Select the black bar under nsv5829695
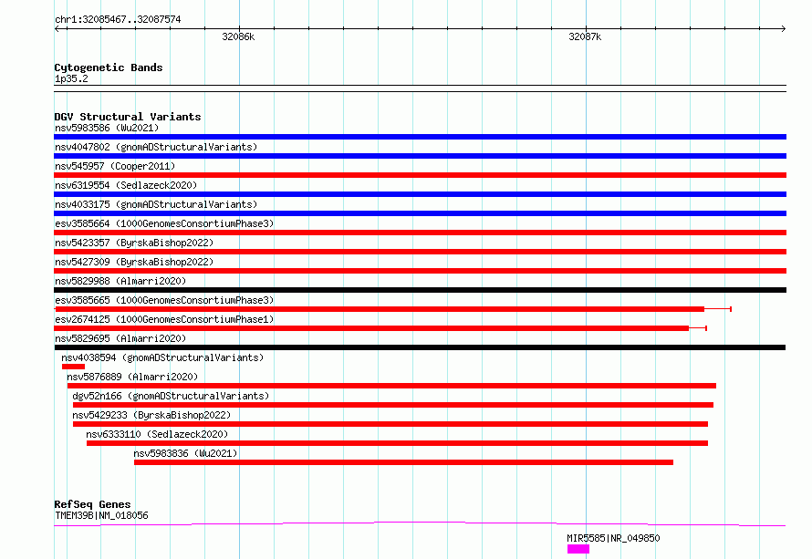 [x=420, y=347]
